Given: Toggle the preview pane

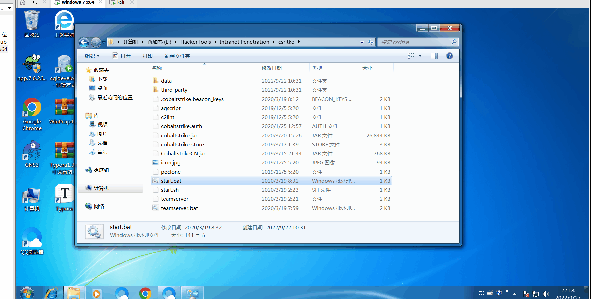Looking at the screenshot, I should [434, 56].
